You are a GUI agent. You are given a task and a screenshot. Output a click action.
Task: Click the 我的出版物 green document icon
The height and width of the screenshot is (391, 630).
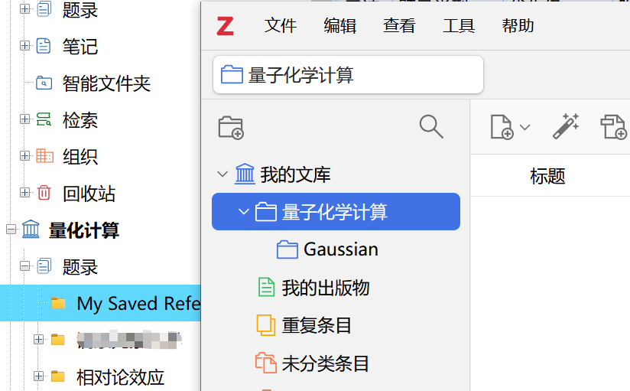click(x=266, y=287)
